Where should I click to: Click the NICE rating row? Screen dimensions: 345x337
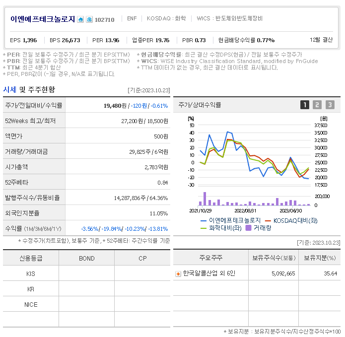point(86,304)
